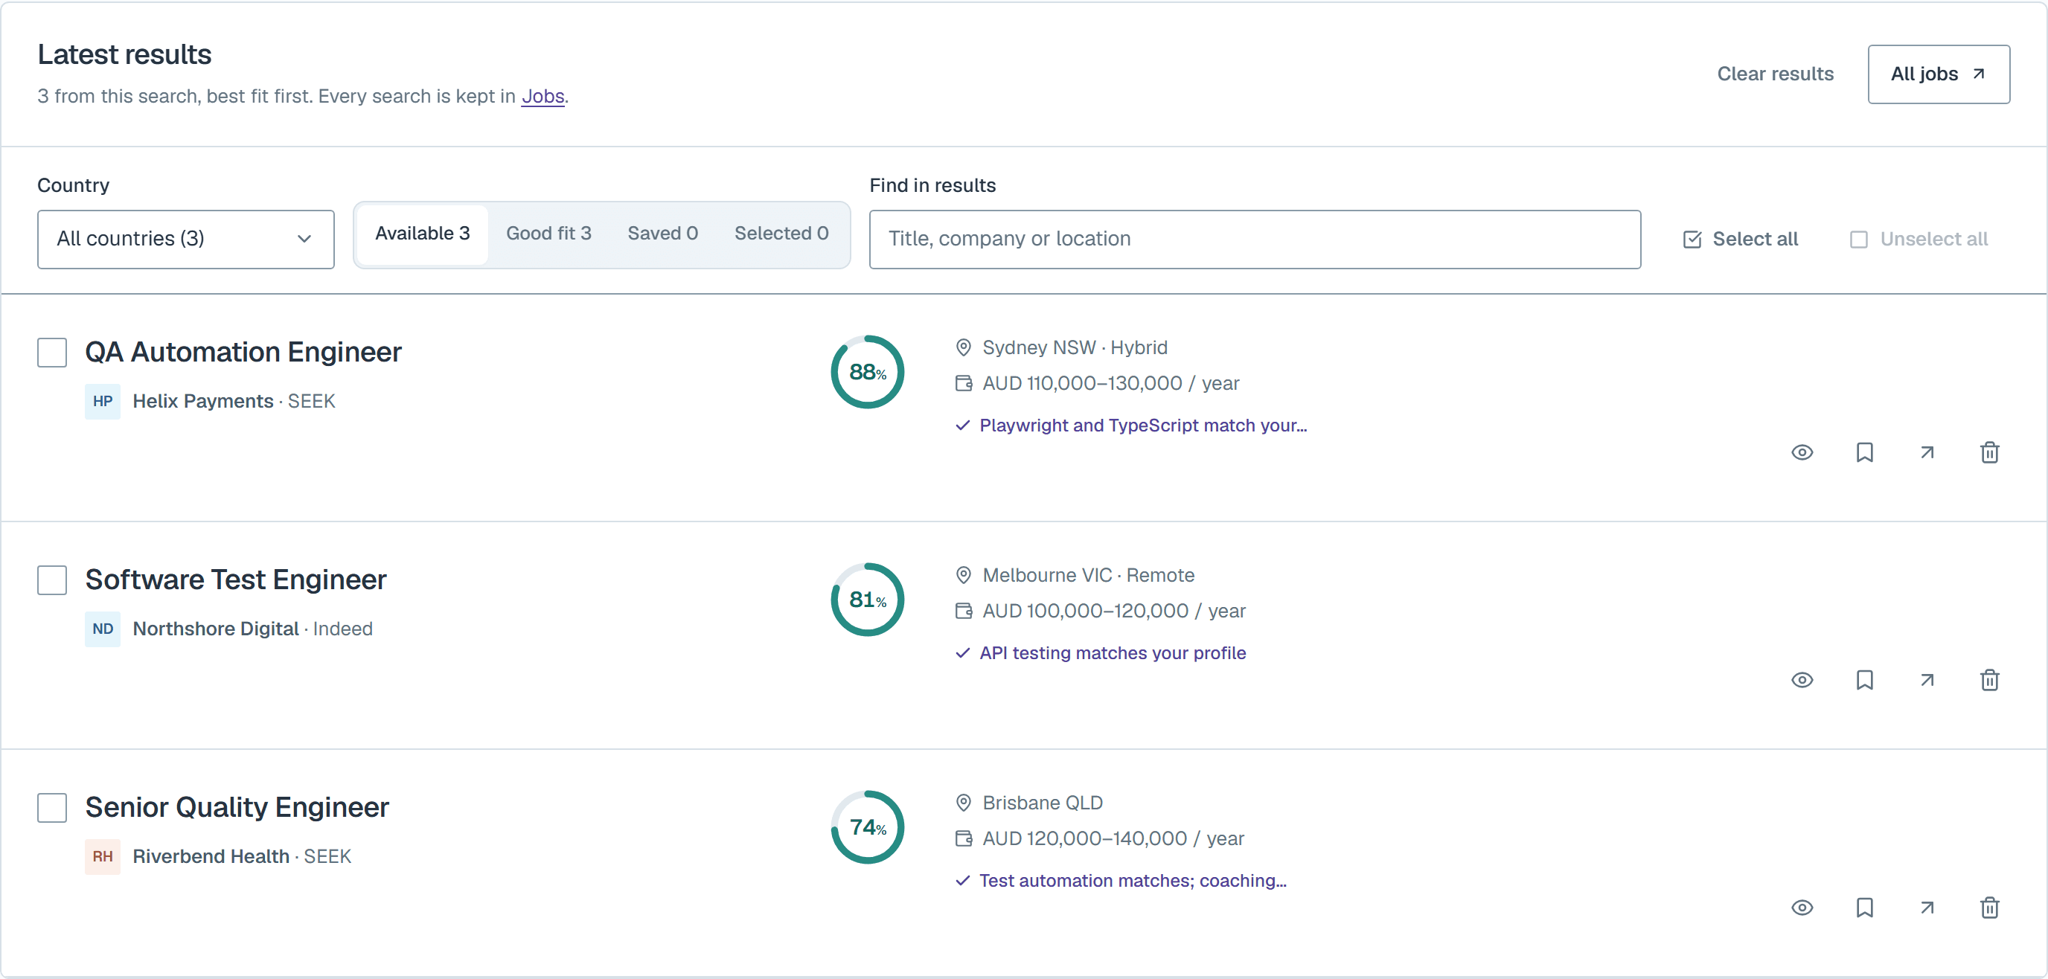
Task: Click the Sydney NSW location pin icon
Action: [x=963, y=347]
